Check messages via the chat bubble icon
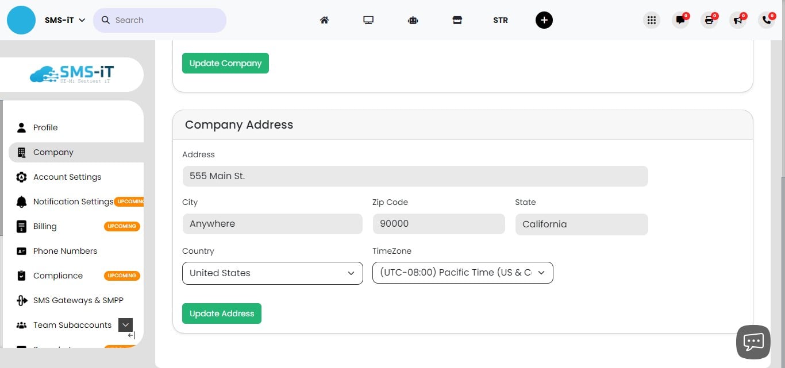Screen dimensions: 785x368 coord(680,20)
